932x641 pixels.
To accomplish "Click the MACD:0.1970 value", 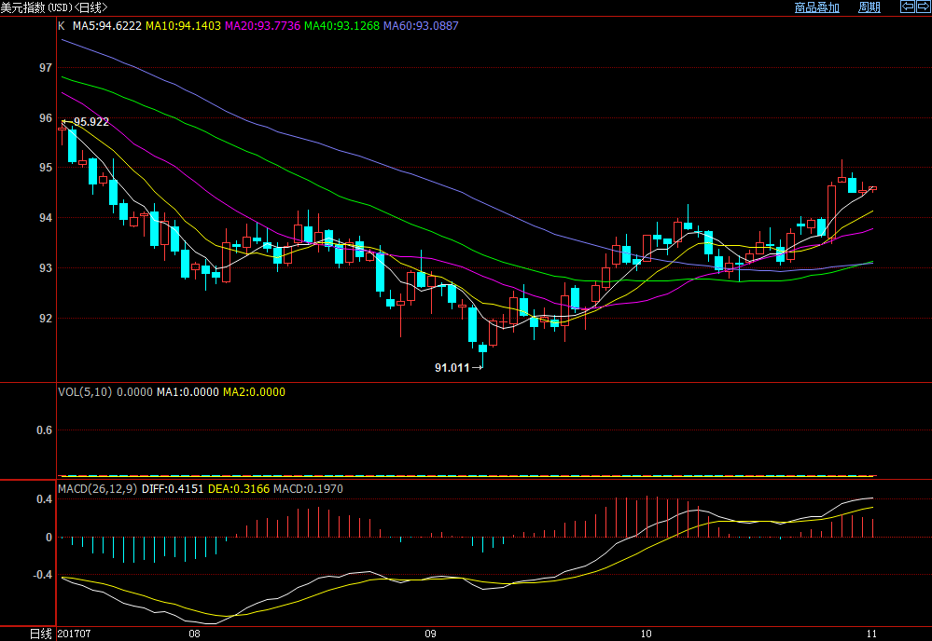I will 308,488.
